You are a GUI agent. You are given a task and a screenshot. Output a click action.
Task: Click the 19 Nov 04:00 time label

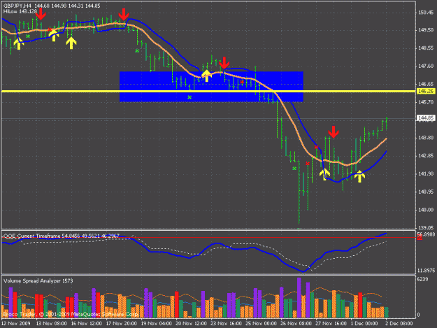156,324
